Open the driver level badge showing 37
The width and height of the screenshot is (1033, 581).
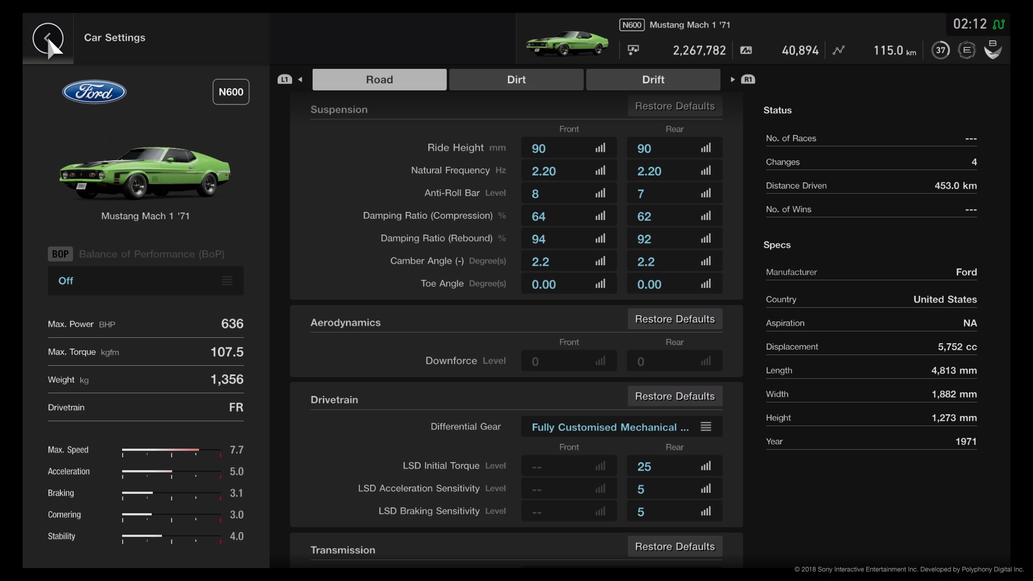tap(940, 49)
